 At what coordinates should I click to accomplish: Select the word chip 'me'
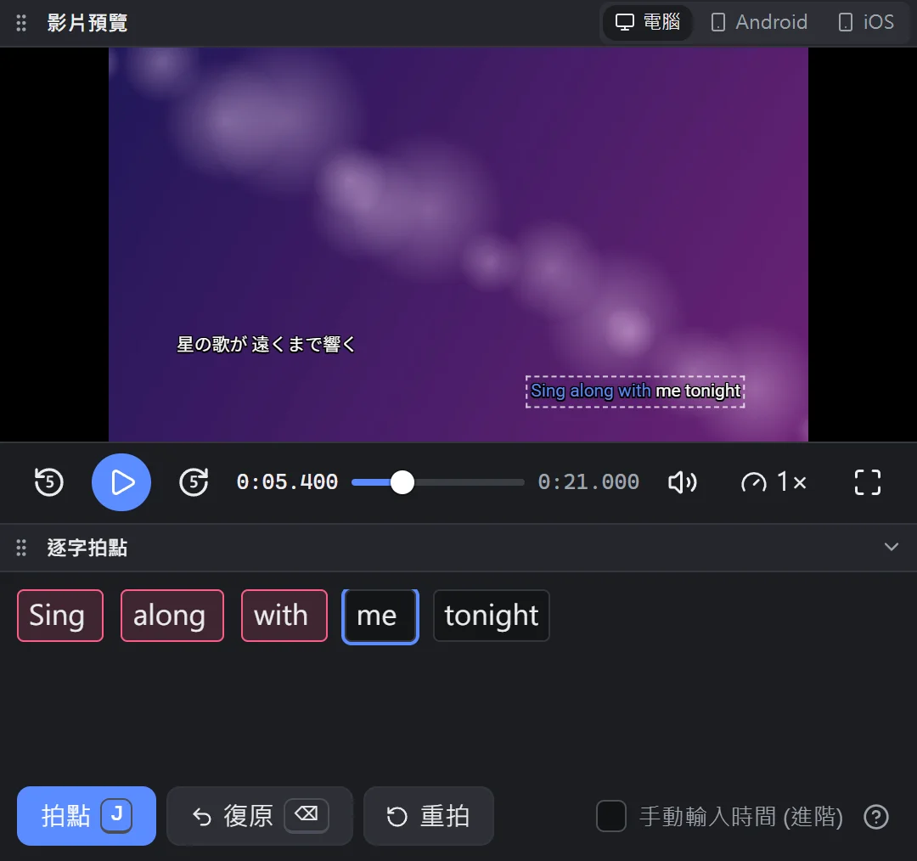coord(380,616)
